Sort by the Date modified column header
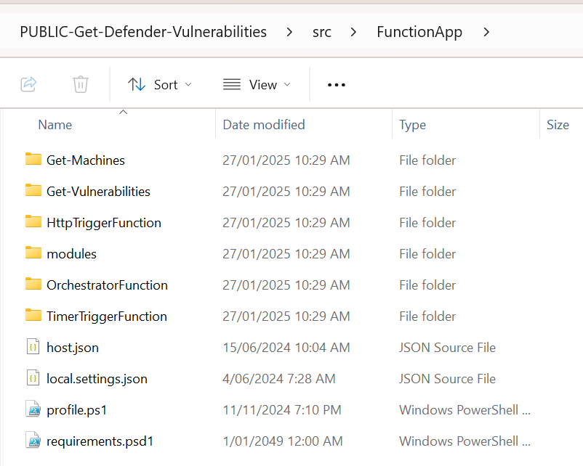 click(264, 125)
